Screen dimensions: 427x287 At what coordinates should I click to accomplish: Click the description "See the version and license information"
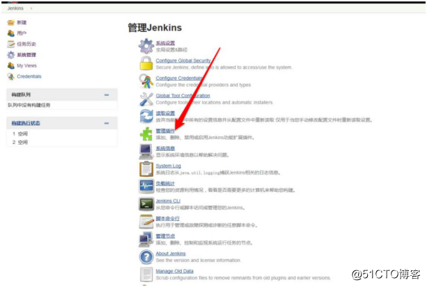[x=199, y=261]
